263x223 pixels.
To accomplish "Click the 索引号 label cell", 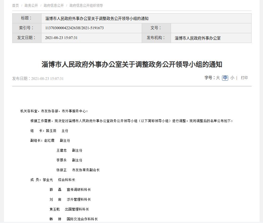I will [x=27, y=28].
